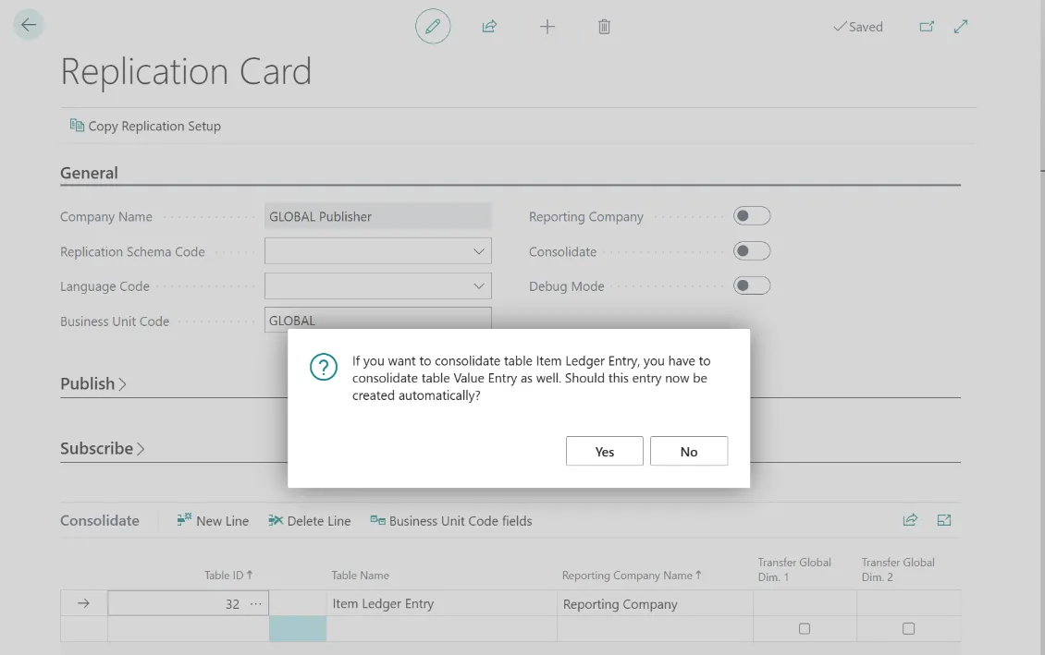Viewport: 1045px width, 655px height.
Task: Maximize the Consolidate section grid icon
Action: 944,520
